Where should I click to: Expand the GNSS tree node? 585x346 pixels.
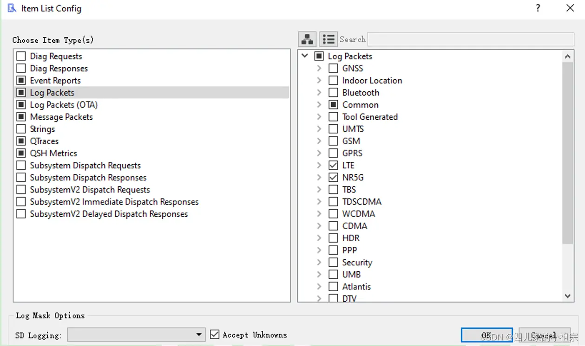point(319,68)
